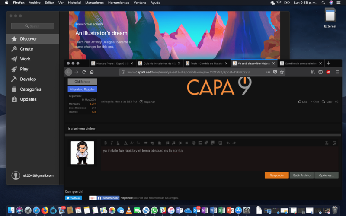This screenshot has height=216, width=346.
Task: Click Reportar link under the post
Action: coord(147,102)
